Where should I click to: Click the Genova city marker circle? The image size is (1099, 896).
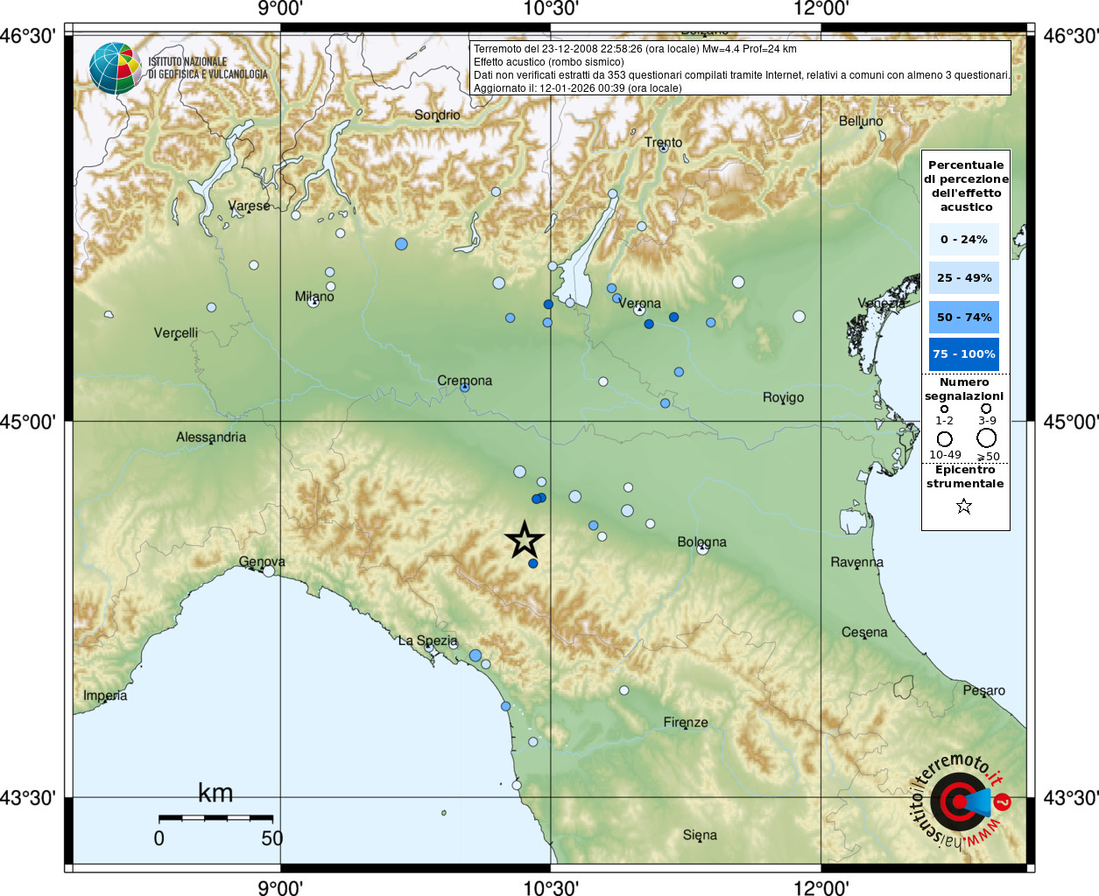point(269,570)
